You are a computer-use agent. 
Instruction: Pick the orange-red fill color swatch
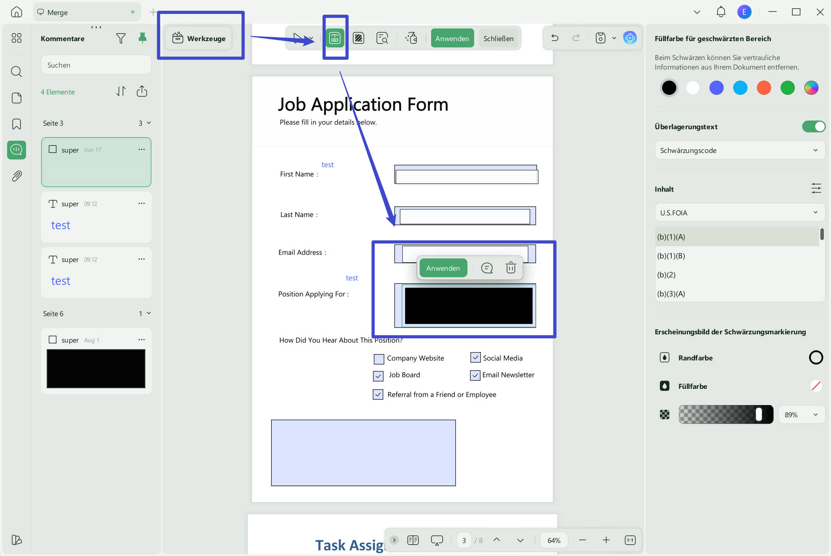pos(764,88)
